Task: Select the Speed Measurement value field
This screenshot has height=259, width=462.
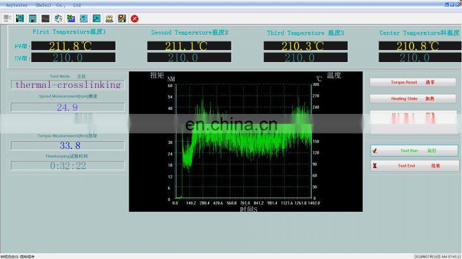Action: click(x=68, y=108)
